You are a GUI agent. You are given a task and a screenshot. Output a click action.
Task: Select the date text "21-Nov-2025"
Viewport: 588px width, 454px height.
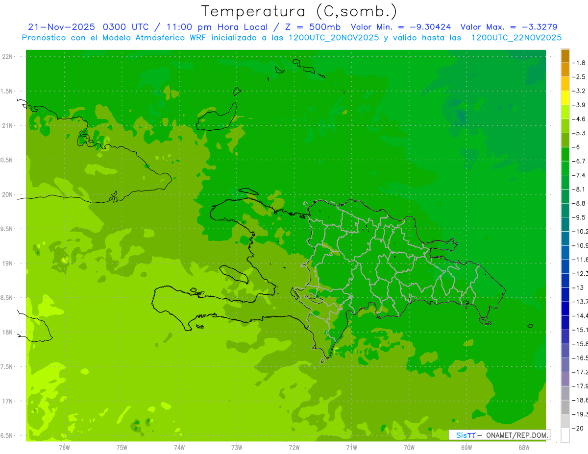point(62,27)
